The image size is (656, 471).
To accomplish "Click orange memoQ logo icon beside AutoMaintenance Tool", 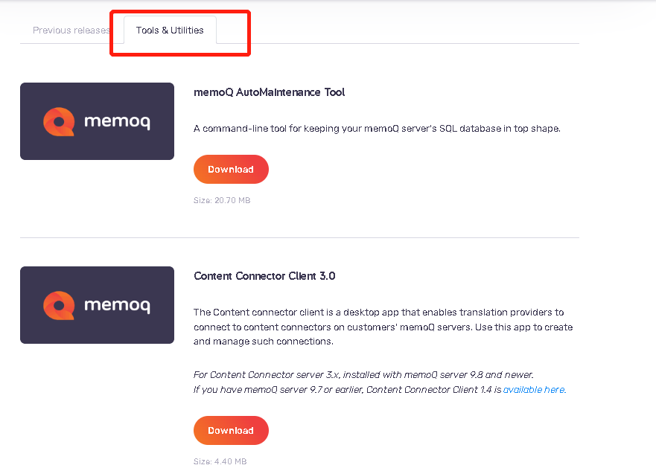I will tap(59, 121).
